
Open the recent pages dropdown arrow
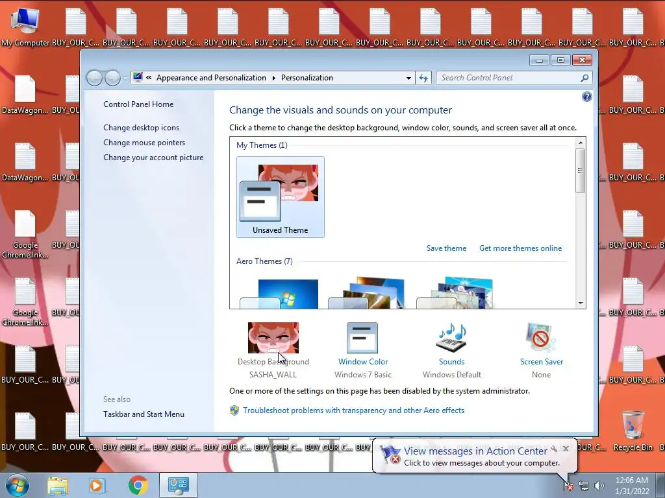125,78
